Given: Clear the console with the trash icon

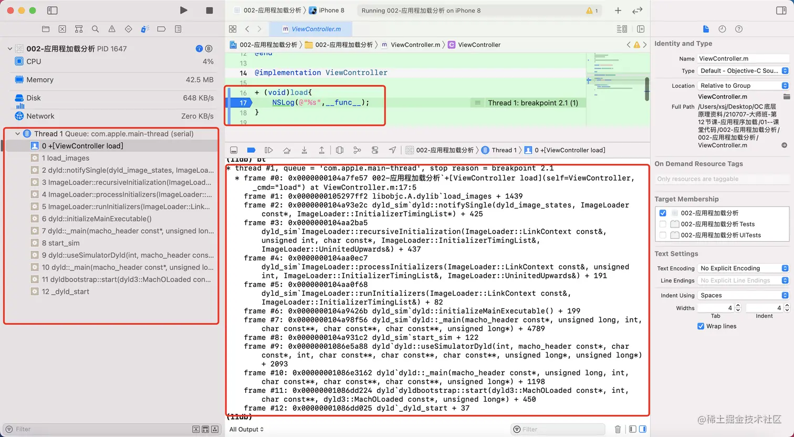Looking at the screenshot, I should coord(618,429).
